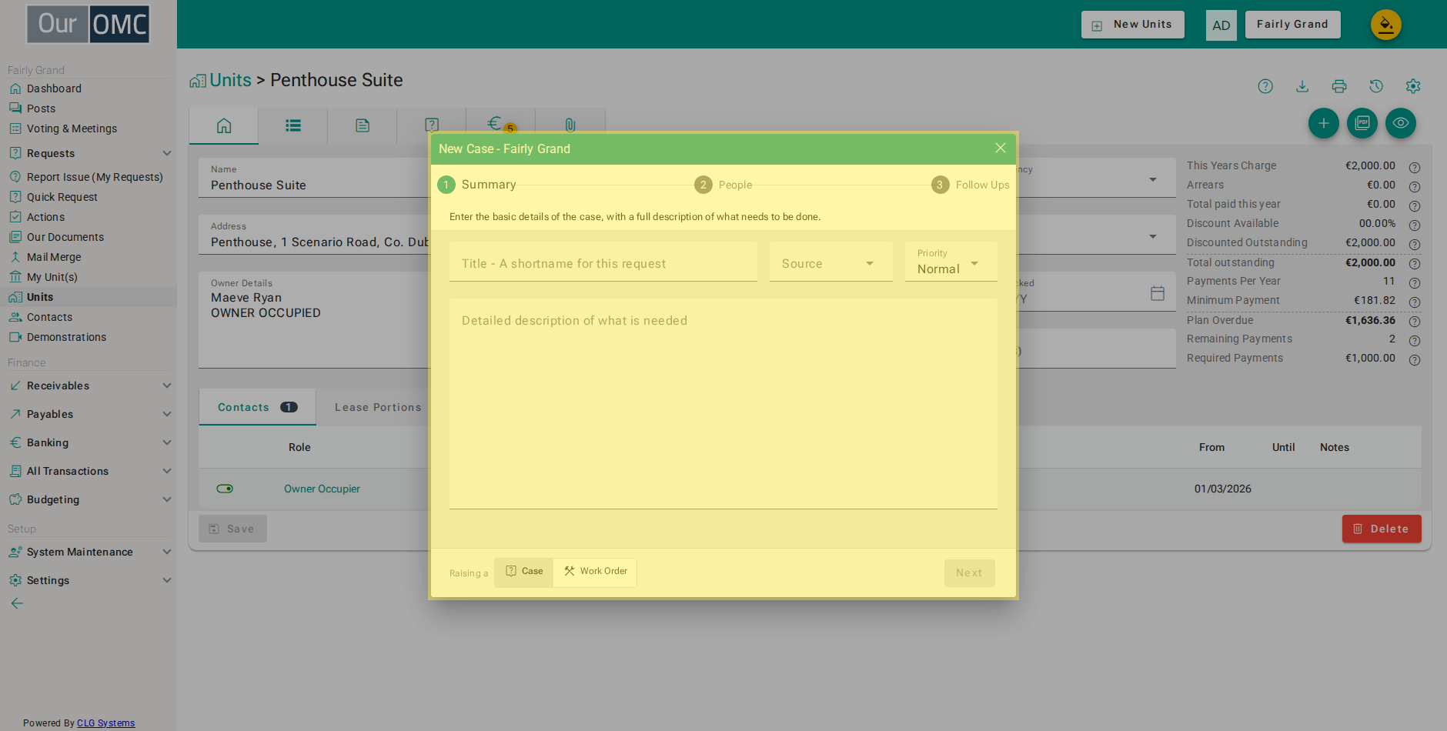Select Work Order as the raising type

pyautogui.click(x=595, y=572)
